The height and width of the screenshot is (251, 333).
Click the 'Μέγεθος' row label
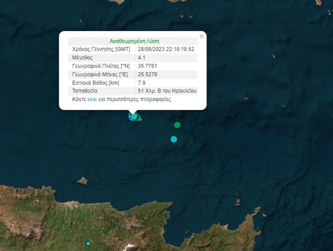[82, 57]
